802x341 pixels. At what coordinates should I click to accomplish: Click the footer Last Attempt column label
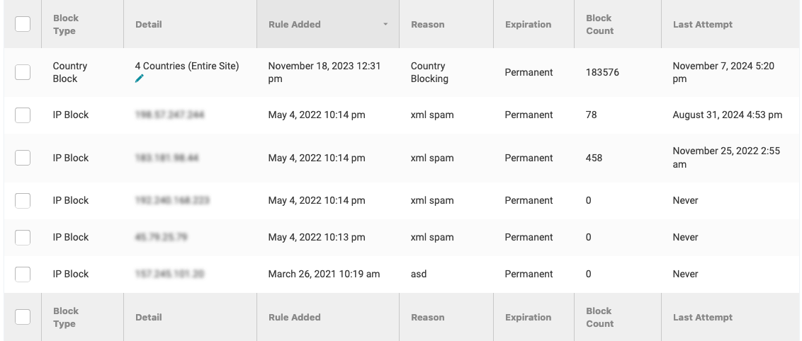point(703,317)
